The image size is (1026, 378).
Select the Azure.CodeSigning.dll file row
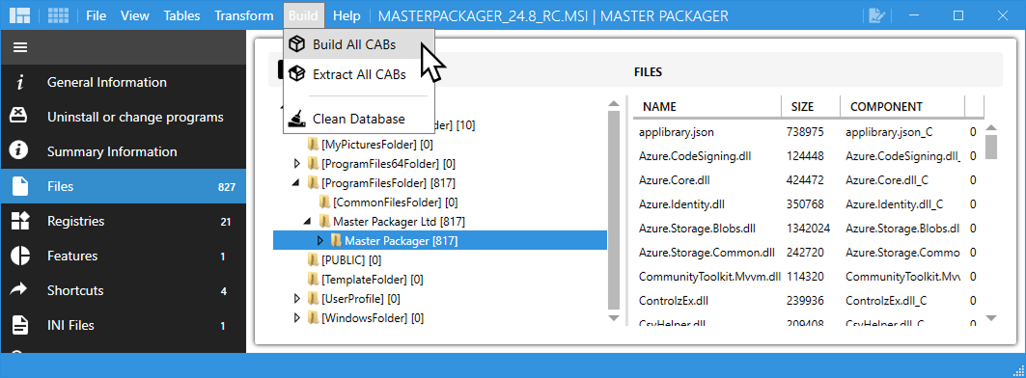pyautogui.click(x=808, y=156)
